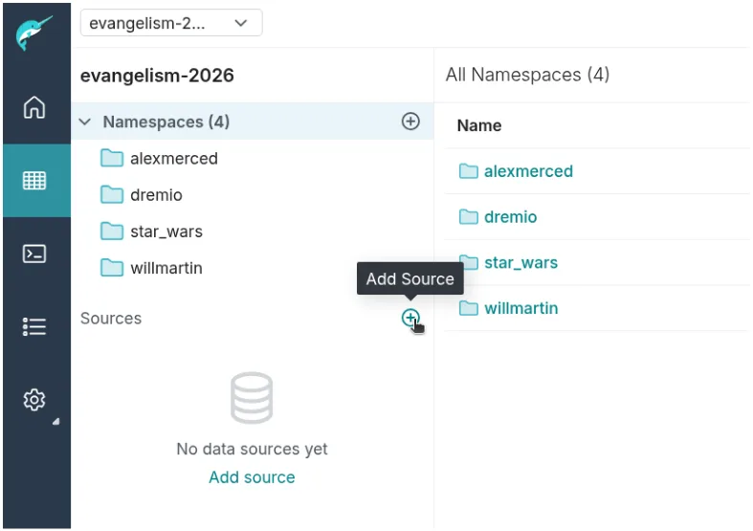This screenshot has width=753, height=531.
Task: Open the Settings gear icon
Action: pyautogui.click(x=34, y=400)
